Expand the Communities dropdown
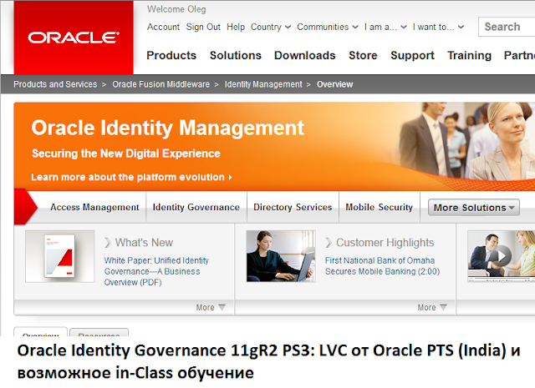The image size is (535, 388). click(328, 27)
